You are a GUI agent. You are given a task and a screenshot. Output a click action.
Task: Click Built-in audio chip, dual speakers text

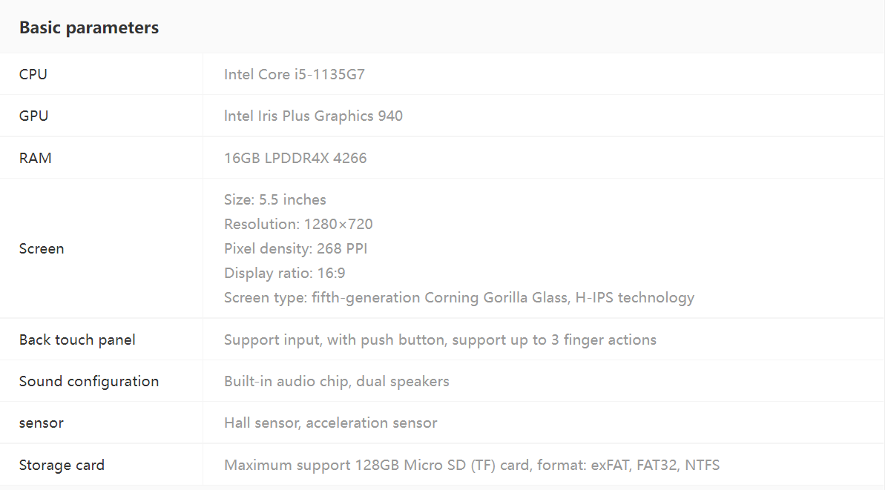(x=337, y=381)
